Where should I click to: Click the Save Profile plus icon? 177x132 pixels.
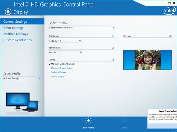(x=88, y=121)
